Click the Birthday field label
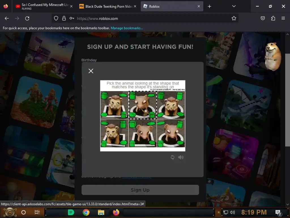Viewport: 290px width, 218px height. pos(89,60)
